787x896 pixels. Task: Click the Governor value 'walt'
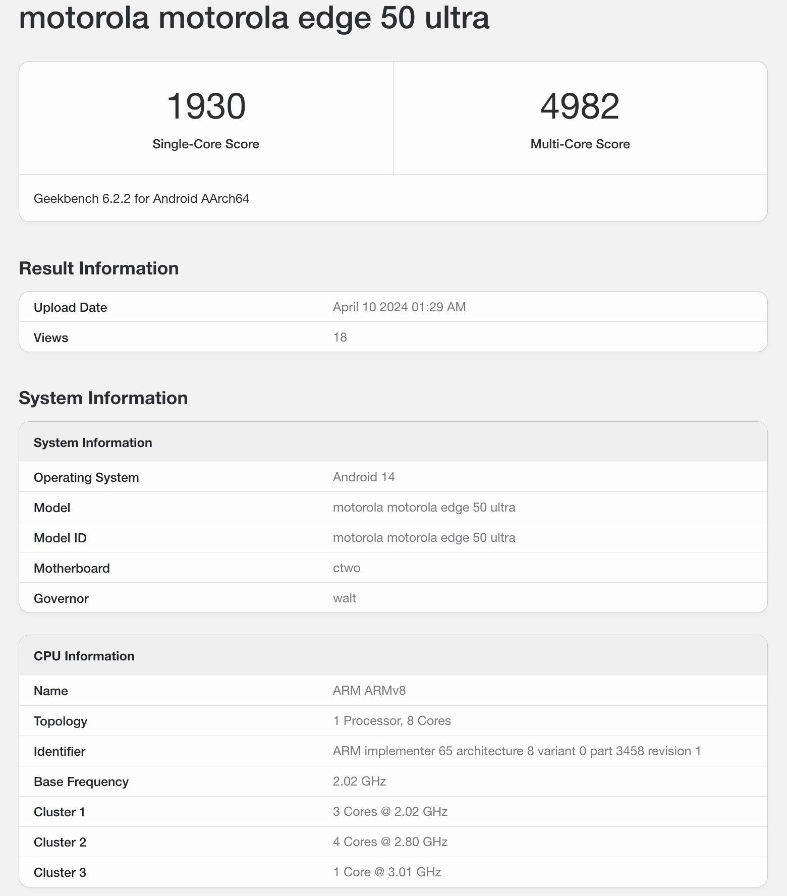click(345, 598)
